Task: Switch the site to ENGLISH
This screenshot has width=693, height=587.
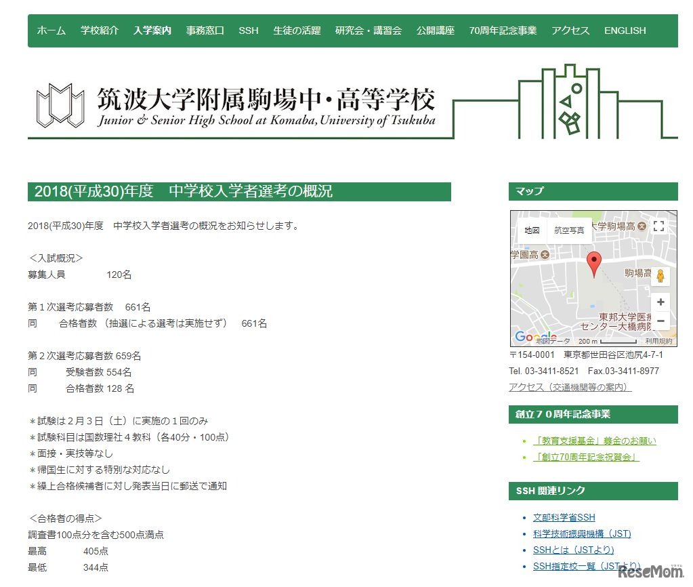Action: click(x=625, y=30)
